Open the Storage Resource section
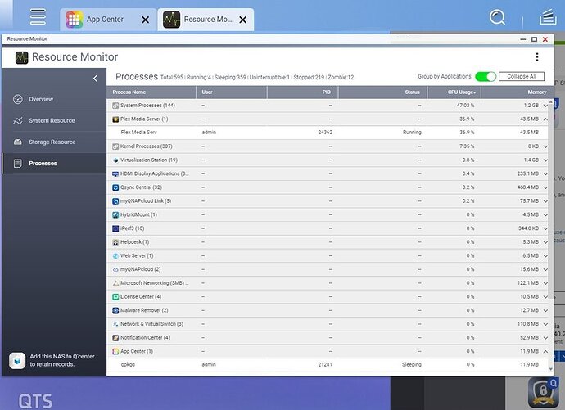565x410 pixels. (x=52, y=142)
